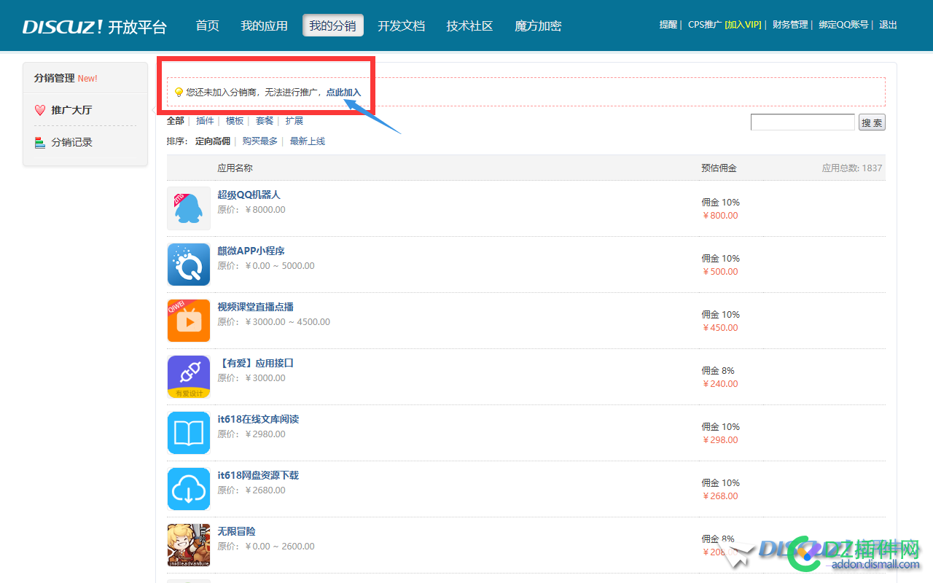Open the it618在线文库阅读 book icon
Image resolution: width=933 pixels, height=583 pixels.
click(189, 433)
